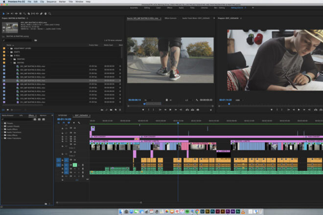Select the Selection tool arrow
The height and width of the screenshot is (215, 323).
coord(3,14)
